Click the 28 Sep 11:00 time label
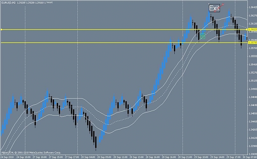The height and width of the screenshot is (159, 257). (x=120, y=157)
